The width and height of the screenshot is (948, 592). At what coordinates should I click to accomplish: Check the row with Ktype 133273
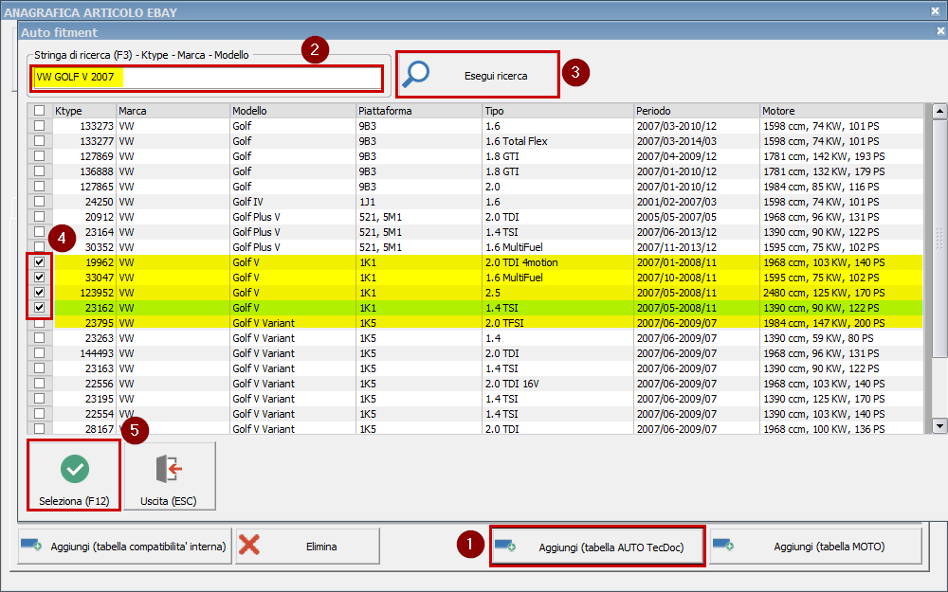(x=39, y=126)
